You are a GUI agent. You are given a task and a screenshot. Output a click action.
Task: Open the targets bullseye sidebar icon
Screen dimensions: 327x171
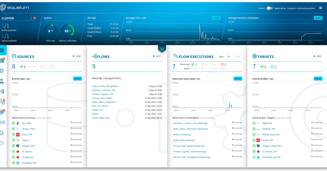tap(2, 112)
